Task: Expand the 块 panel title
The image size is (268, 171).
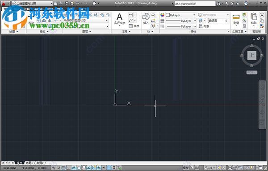Action: tap(150, 32)
